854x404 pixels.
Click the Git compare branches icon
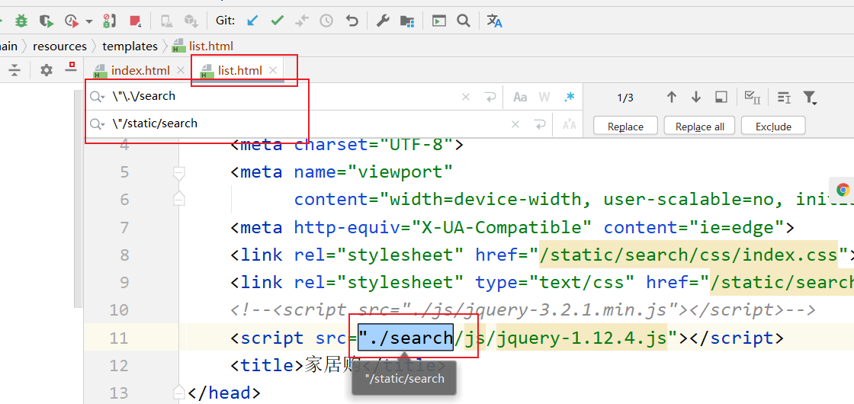coord(301,21)
